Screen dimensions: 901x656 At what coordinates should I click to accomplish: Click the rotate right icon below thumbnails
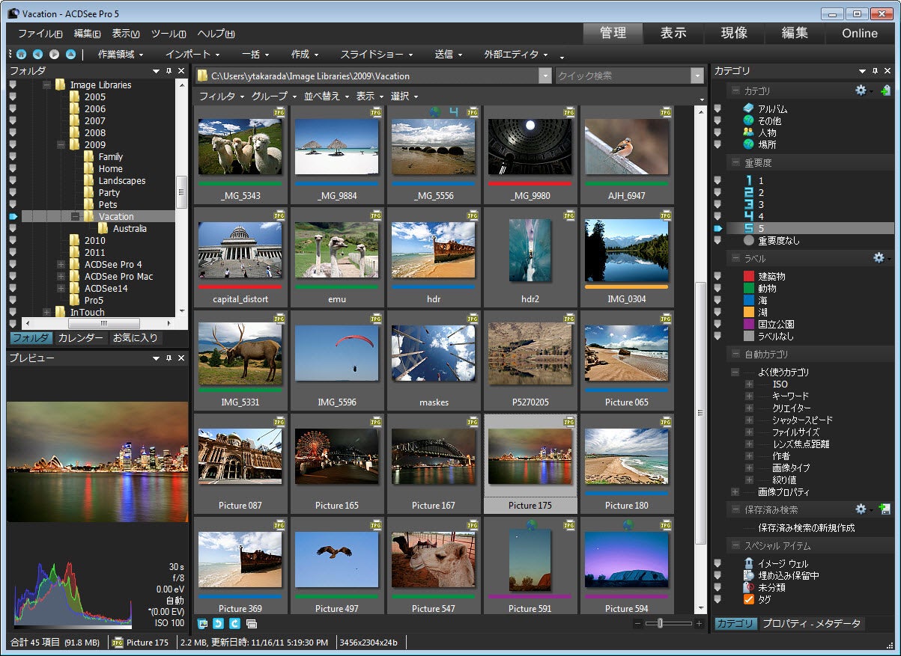coord(234,623)
